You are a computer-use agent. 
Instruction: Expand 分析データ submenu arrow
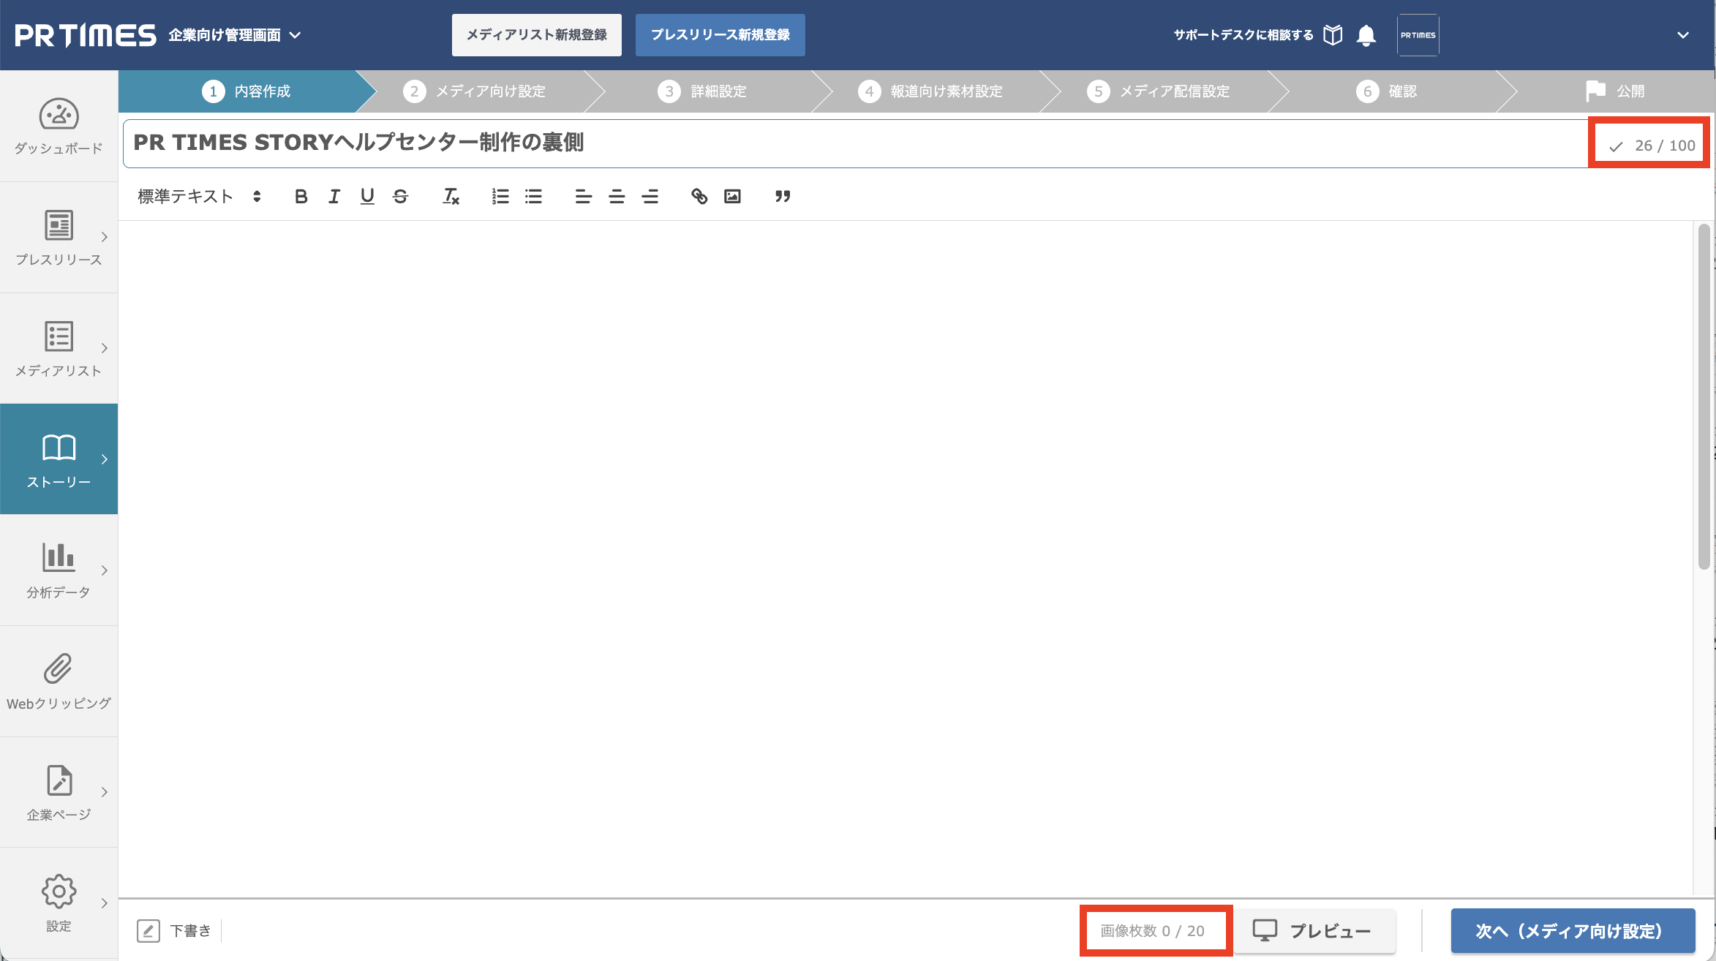click(x=105, y=570)
